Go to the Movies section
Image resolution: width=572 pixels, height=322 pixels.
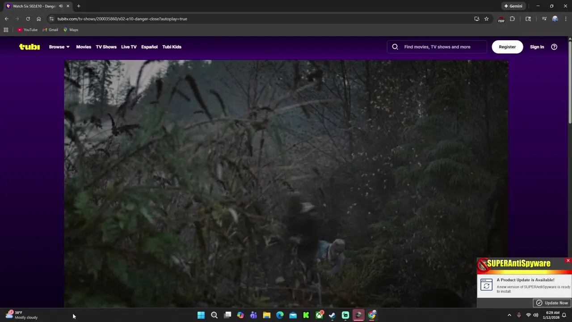[x=84, y=47]
